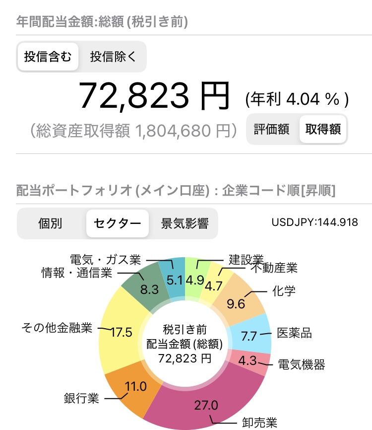
Task: Tap the 銀行業 11.0 orange slice
Action: pyautogui.click(x=134, y=387)
